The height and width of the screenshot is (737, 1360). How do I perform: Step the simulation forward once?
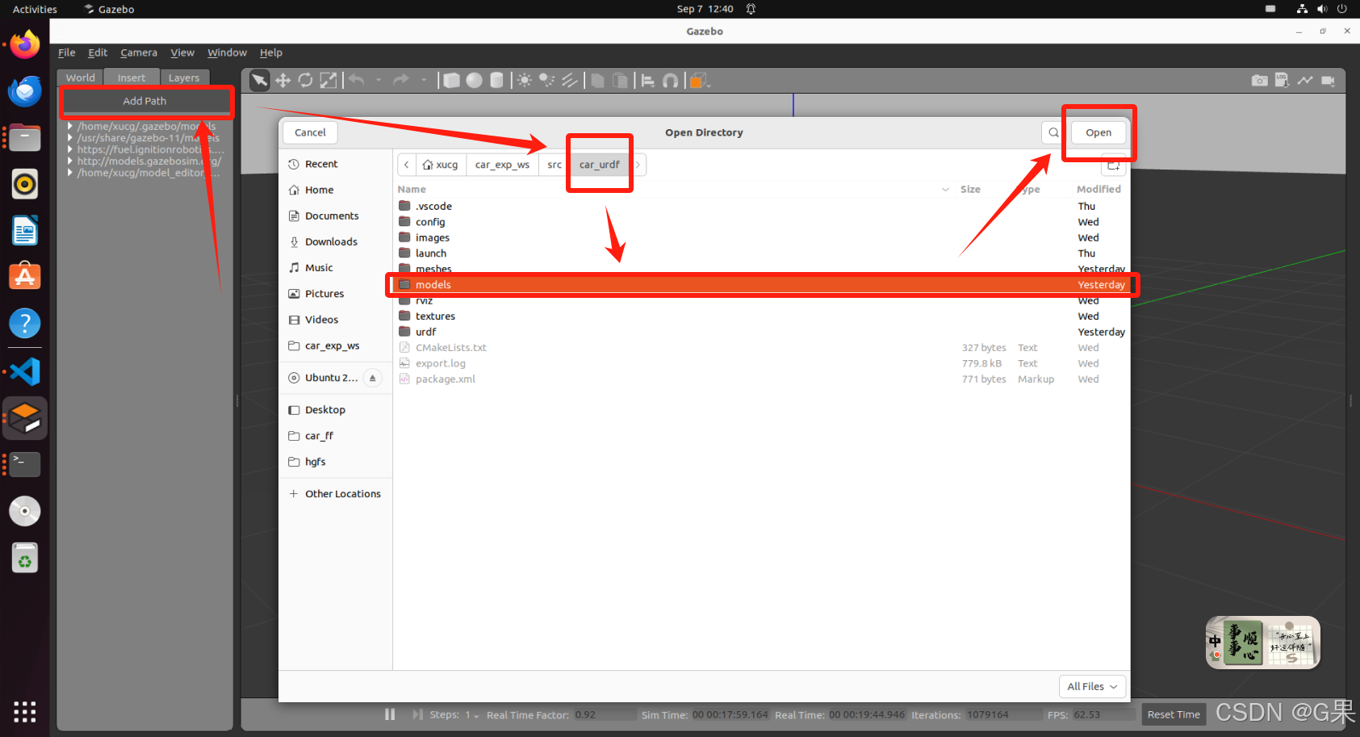point(417,714)
